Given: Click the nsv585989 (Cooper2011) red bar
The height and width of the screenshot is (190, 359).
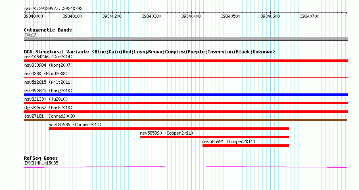Looking at the screenshot, I should [x=169, y=129].
